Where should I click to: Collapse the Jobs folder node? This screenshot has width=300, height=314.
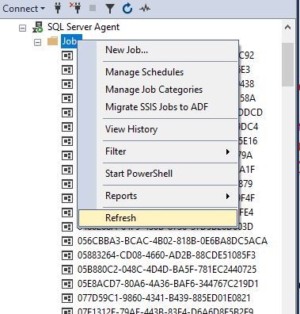coord(38,42)
